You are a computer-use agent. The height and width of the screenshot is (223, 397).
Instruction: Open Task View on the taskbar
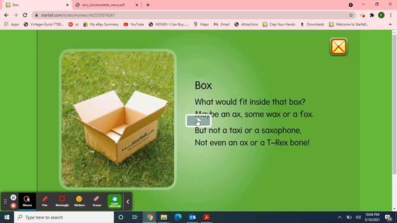[x=135, y=217]
